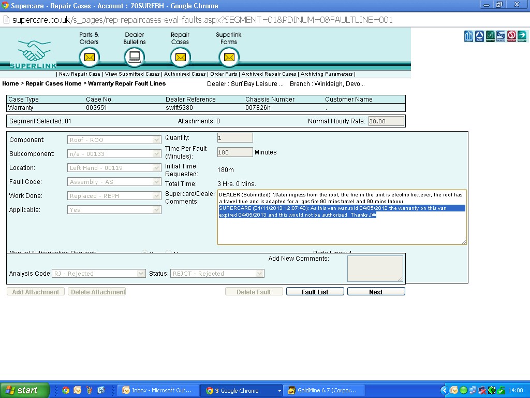Click the Fault List button
This screenshot has height=398, width=530.
point(315,292)
